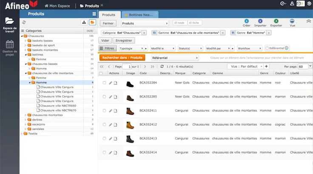Go to Mon Espace in top bar
This screenshot has width=313, height=174.
(57, 6)
